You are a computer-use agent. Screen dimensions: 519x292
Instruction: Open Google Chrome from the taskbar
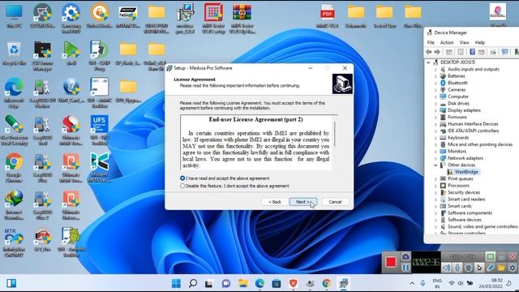pos(327,283)
